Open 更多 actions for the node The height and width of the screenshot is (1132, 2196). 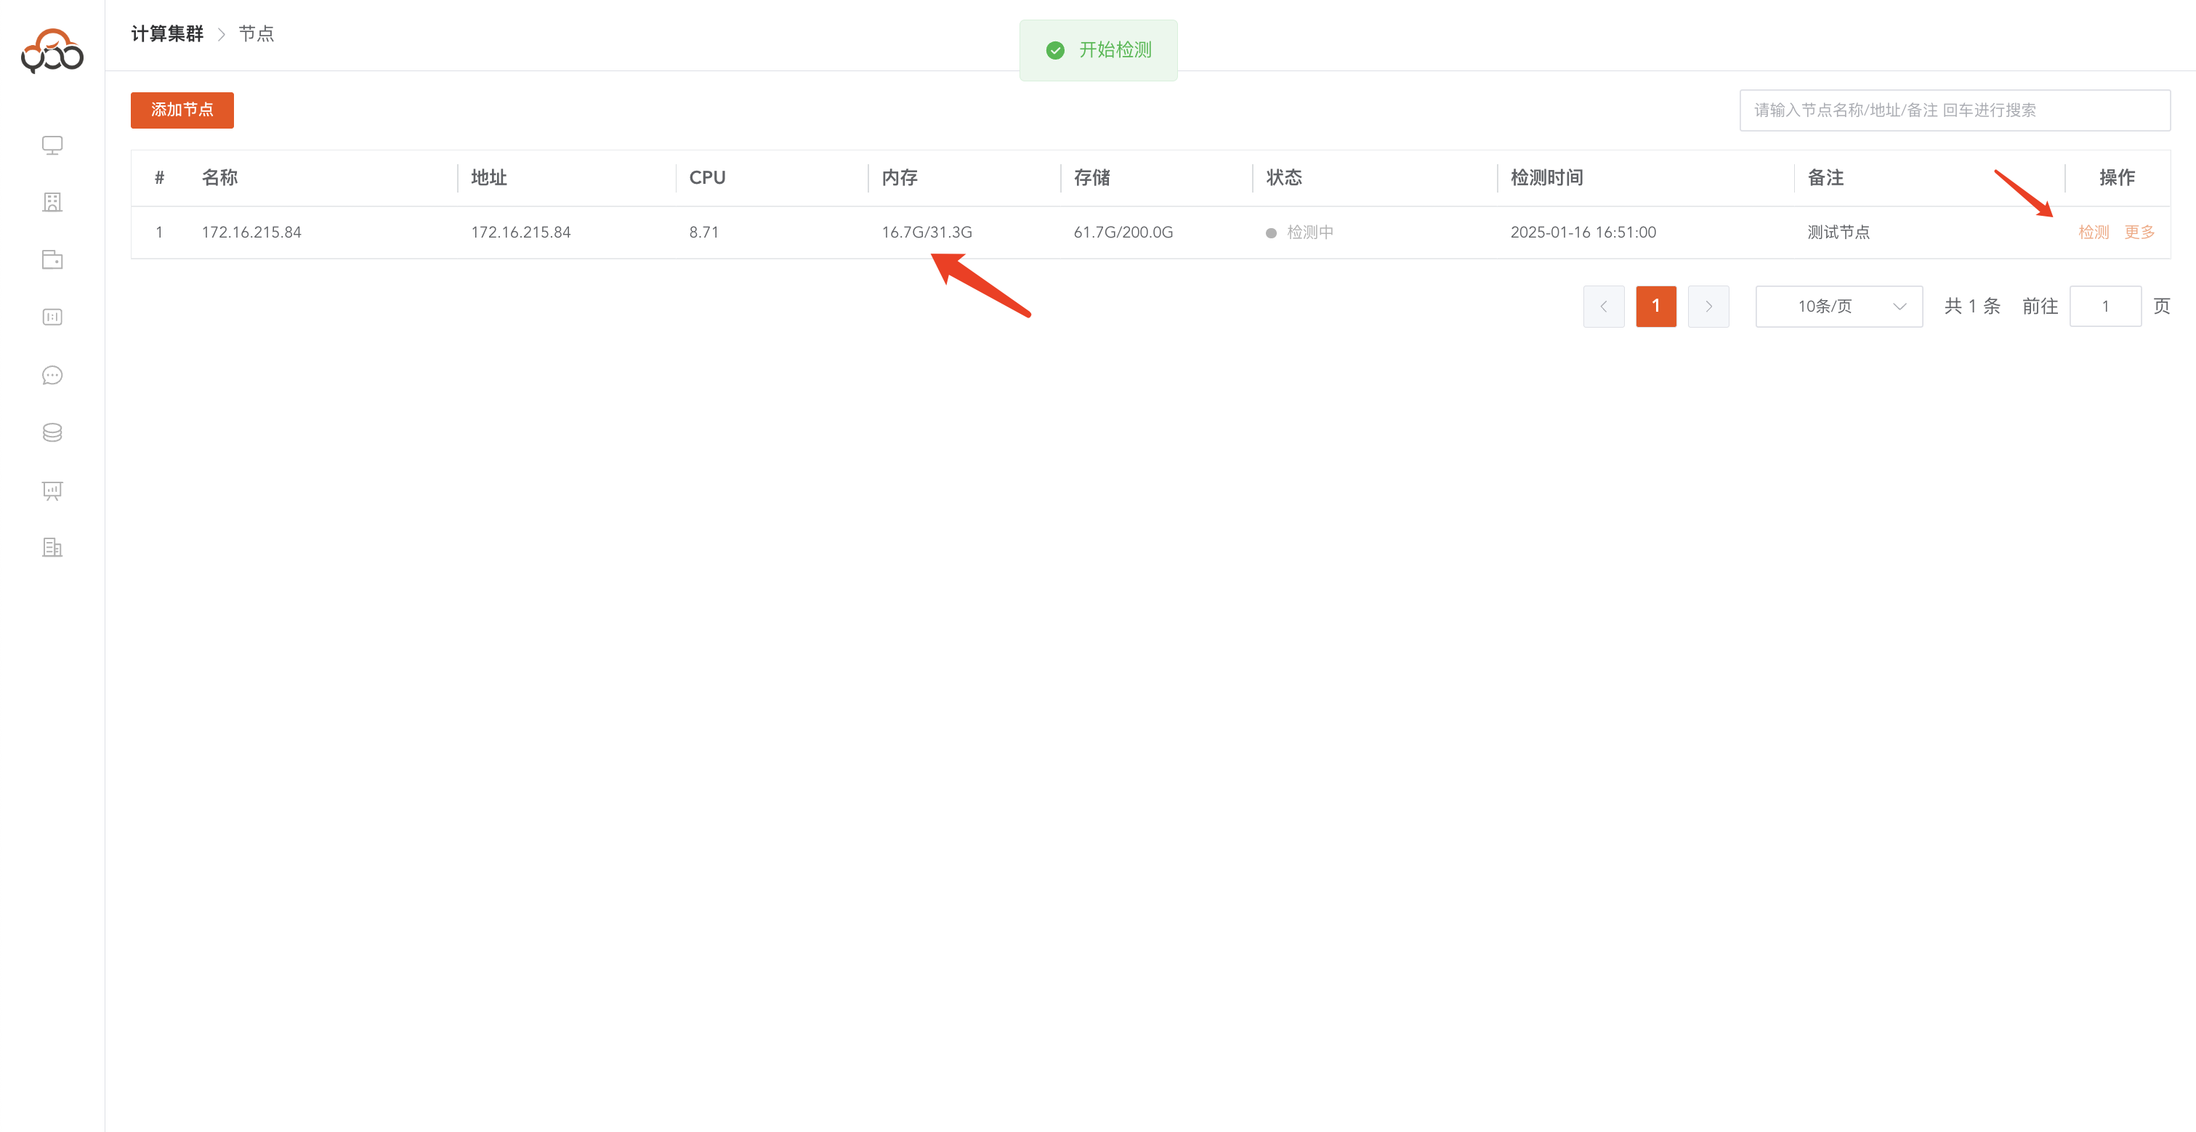tap(2139, 232)
